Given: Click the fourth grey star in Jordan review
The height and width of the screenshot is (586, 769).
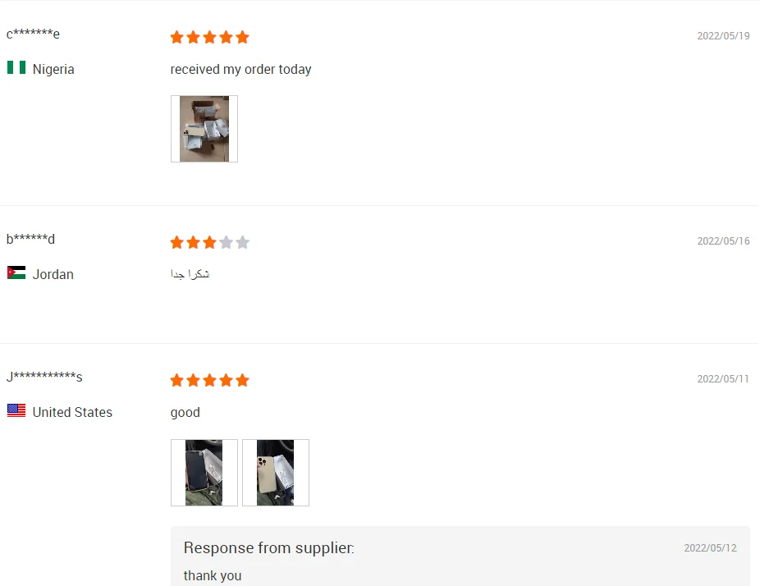Looking at the screenshot, I should (x=226, y=242).
